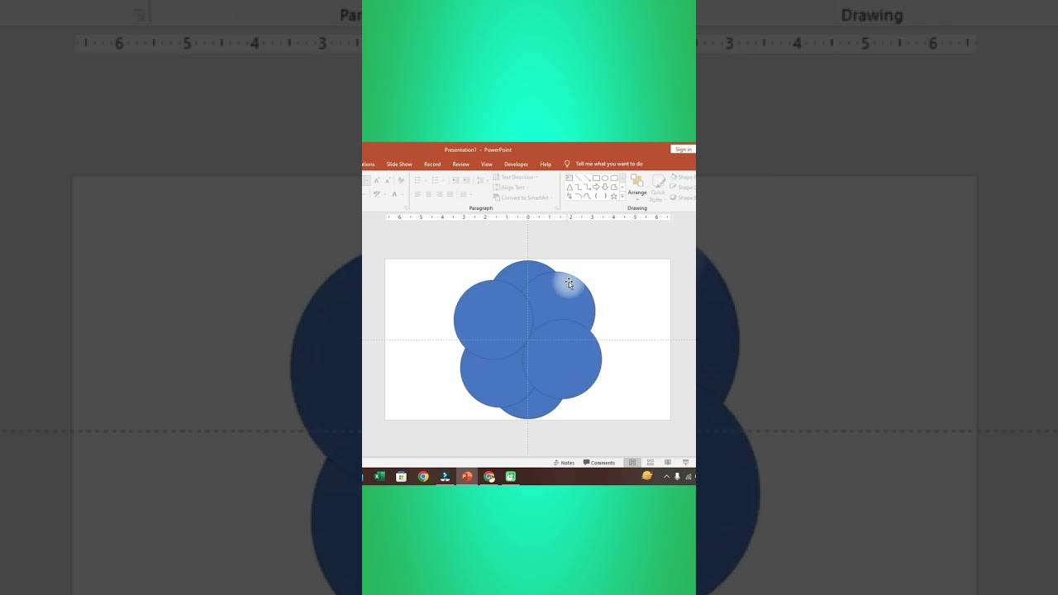
Task: Click the Tell me what you want to do box
Action: (x=609, y=164)
